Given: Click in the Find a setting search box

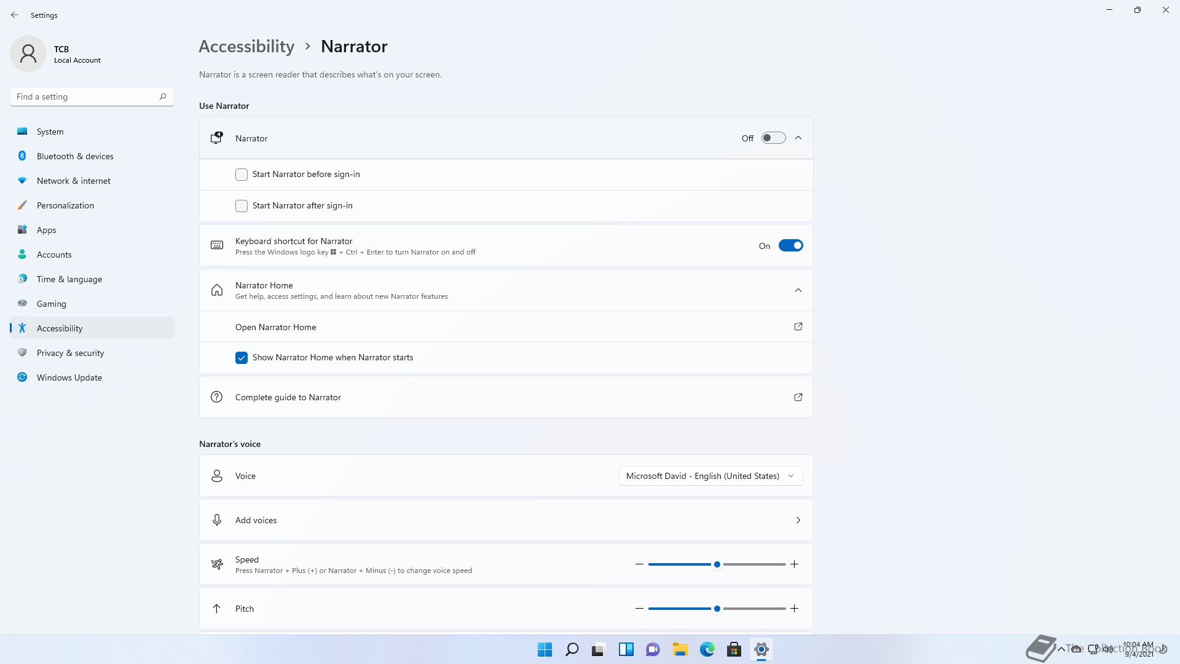Looking at the screenshot, I should pos(92,97).
